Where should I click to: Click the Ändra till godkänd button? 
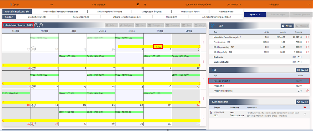[x=302, y=14]
